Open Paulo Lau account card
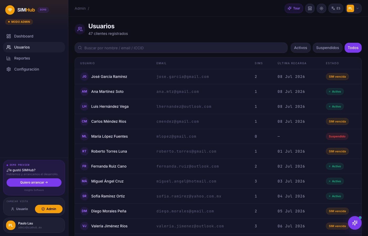 click(x=34, y=225)
